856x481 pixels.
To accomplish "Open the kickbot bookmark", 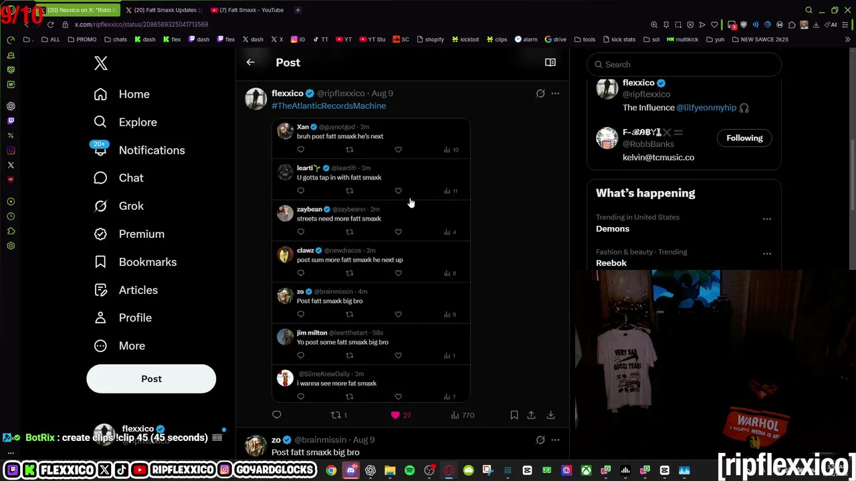I will click(465, 39).
